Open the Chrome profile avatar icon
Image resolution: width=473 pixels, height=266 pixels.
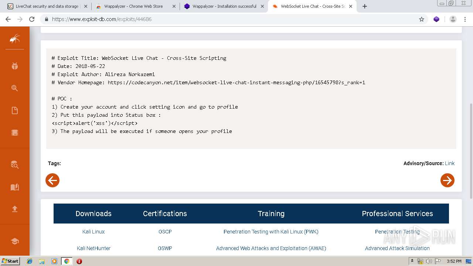[453, 19]
